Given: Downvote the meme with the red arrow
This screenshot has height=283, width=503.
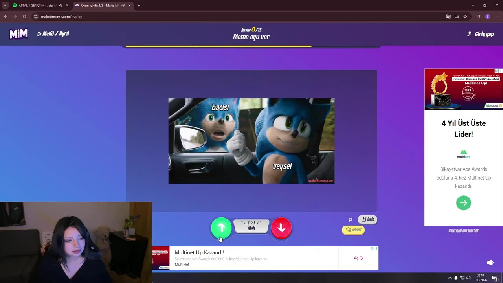Looking at the screenshot, I should (281, 228).
